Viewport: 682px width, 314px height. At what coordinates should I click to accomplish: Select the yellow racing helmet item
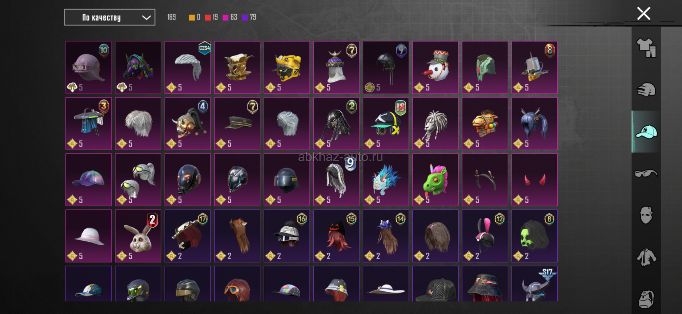pyautogui.click(x=287, y=68)
